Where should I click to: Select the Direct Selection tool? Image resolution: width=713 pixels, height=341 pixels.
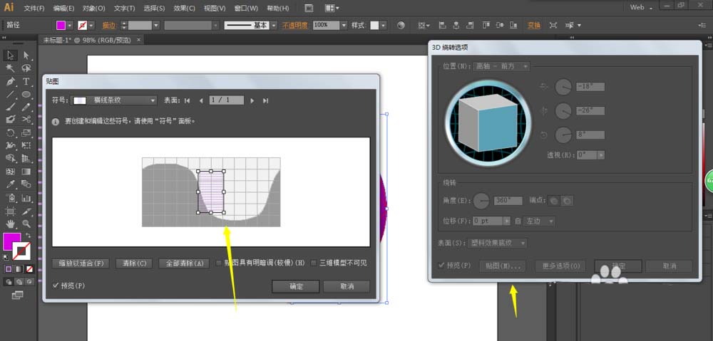pos(26,55)
